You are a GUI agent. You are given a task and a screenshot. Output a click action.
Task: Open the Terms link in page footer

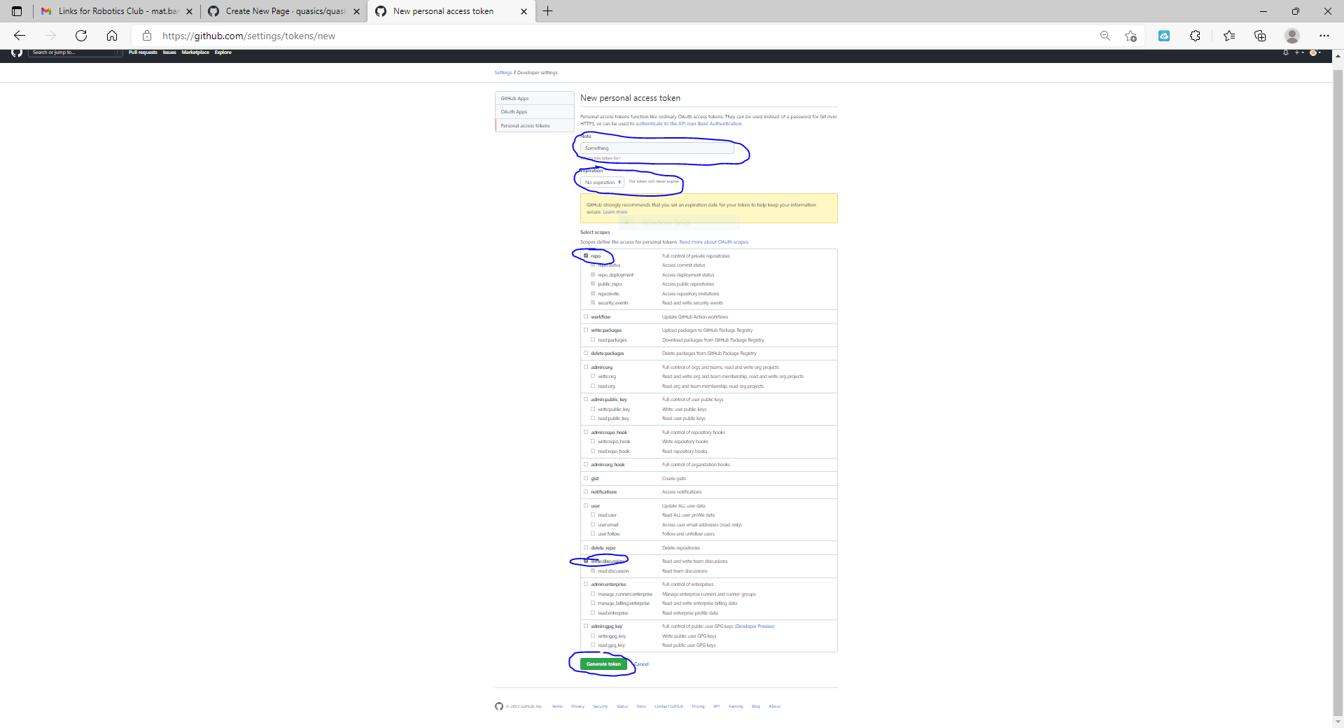[x=557, y=706]
